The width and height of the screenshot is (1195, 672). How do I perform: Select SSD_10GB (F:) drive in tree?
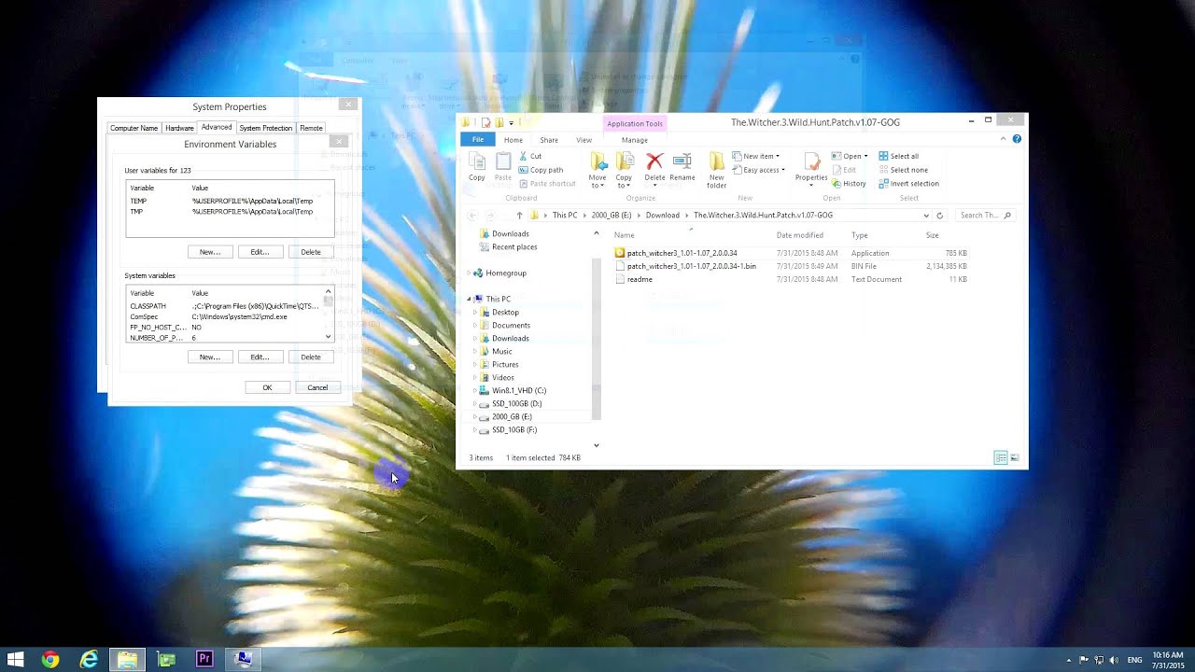tap(513, 430)
